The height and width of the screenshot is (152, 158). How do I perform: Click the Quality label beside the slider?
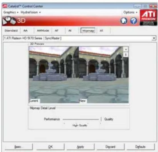(x=109, y=119)
